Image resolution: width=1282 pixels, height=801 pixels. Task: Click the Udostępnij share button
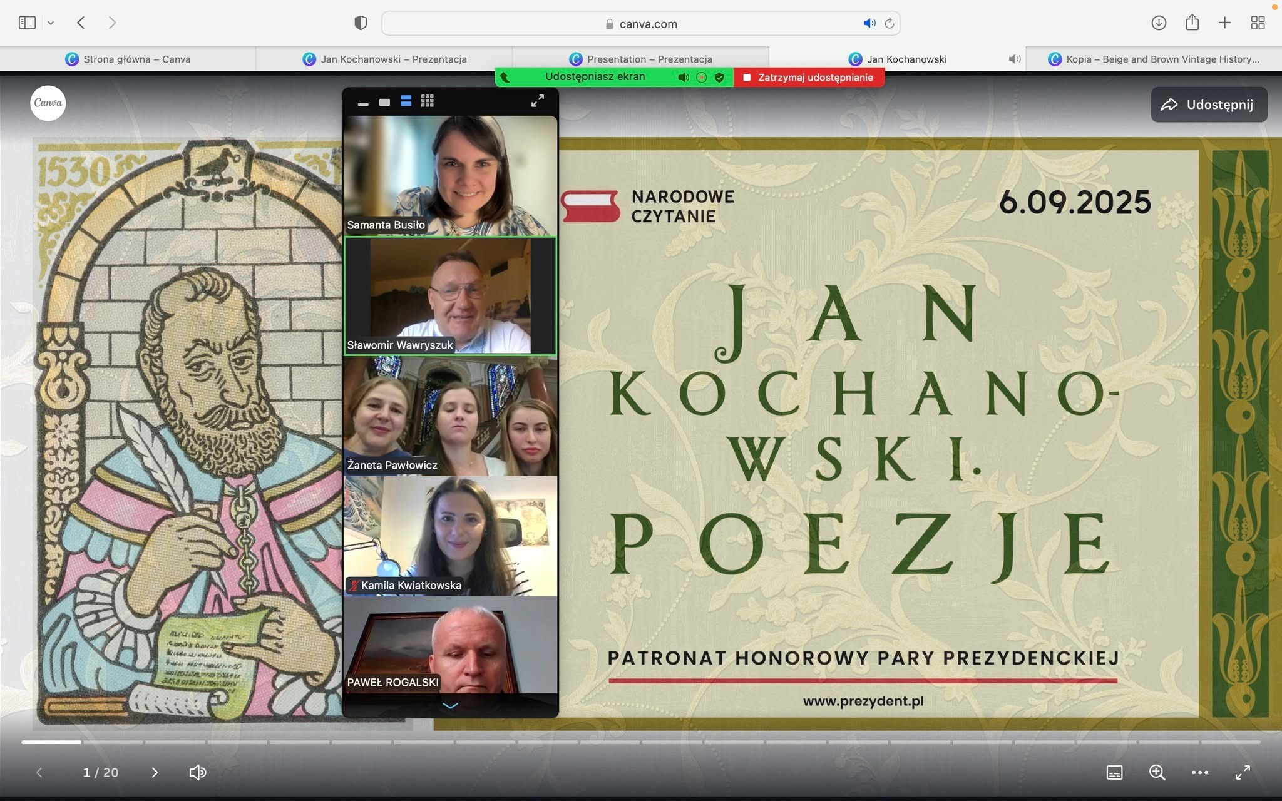1208,105
